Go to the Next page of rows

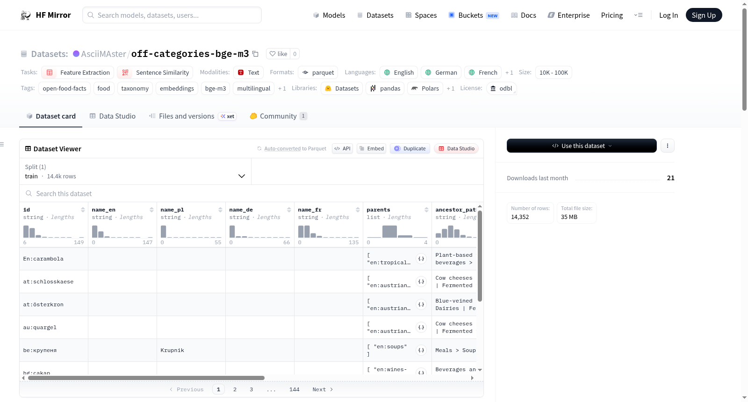click(x=323, y=389)
